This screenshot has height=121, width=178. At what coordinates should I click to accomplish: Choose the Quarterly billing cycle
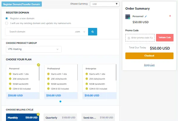tap(60, 117)
